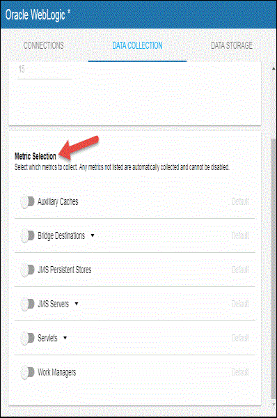Expand the Bridge Destinations dropdown arrow

click(x=93, y=235)
